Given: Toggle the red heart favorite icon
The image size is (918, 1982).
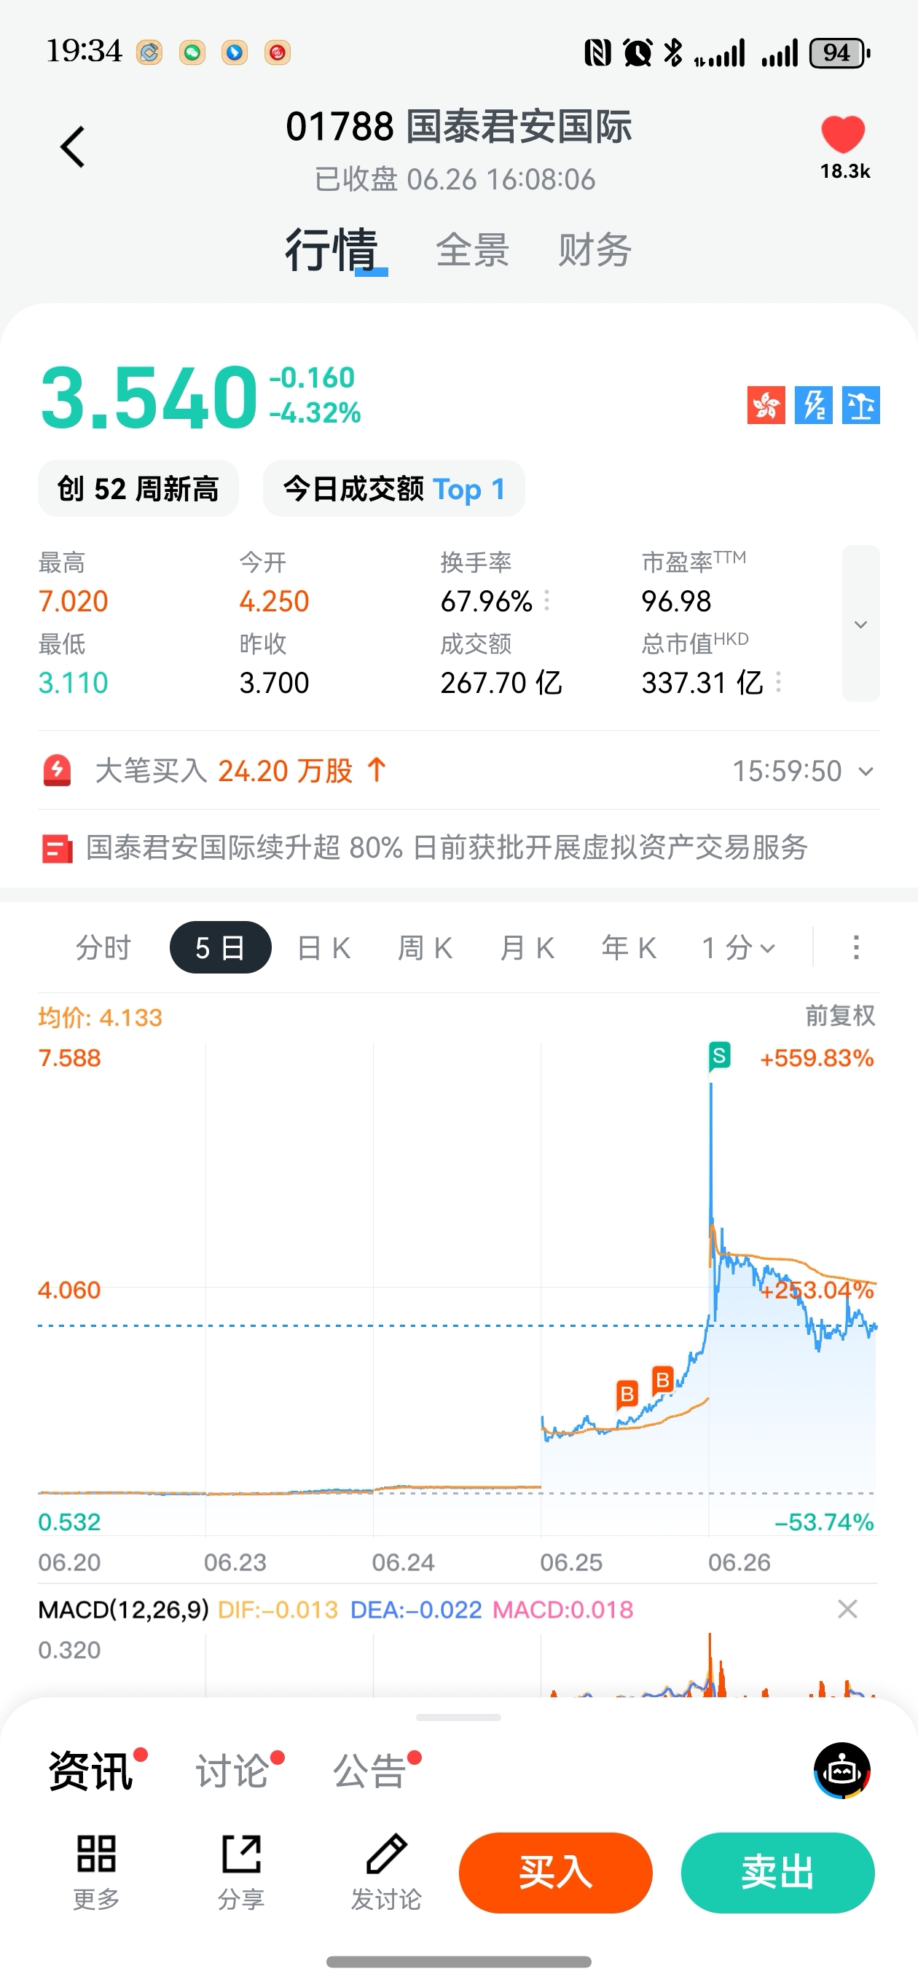Looking at the screenshot, I should coord(844,135).
